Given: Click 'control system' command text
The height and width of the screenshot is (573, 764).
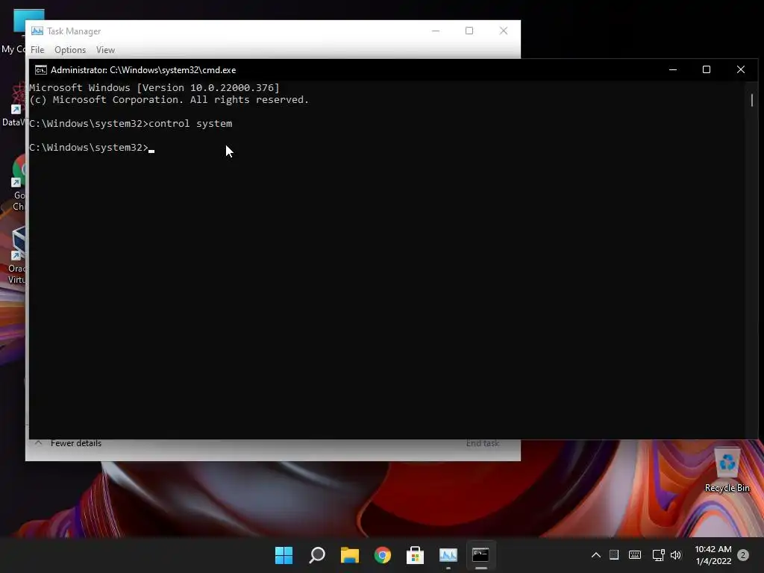Looking at the screenshot, I should click(190, 124).
